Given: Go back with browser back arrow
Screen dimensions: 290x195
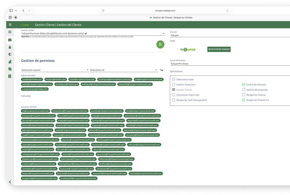Looking at the screenshot, I should (x=23, y=11).
